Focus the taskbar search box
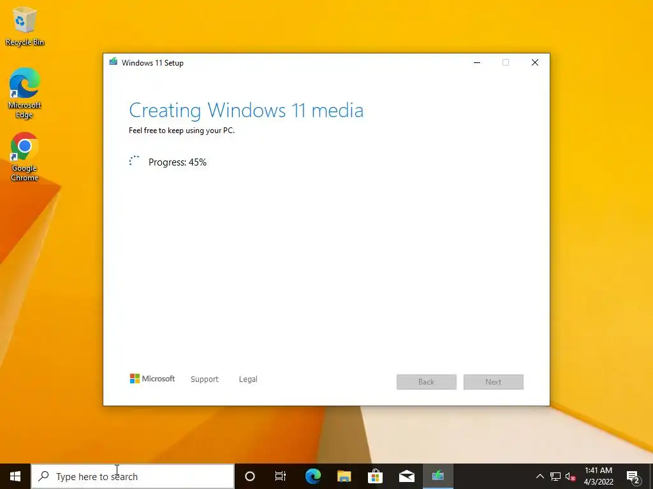This screenshot has width=653, height=489. 133,476
